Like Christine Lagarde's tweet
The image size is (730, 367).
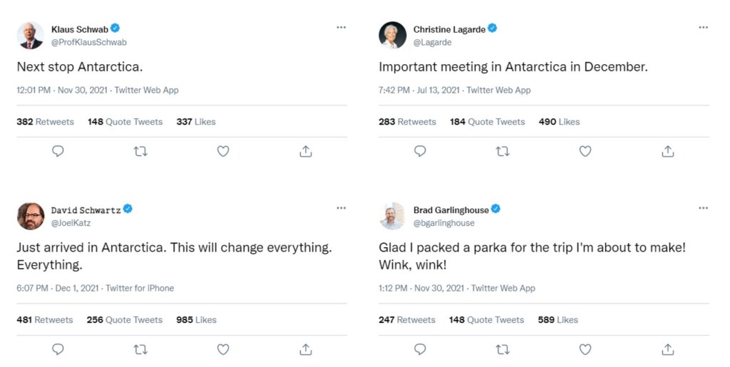point(585,151)
